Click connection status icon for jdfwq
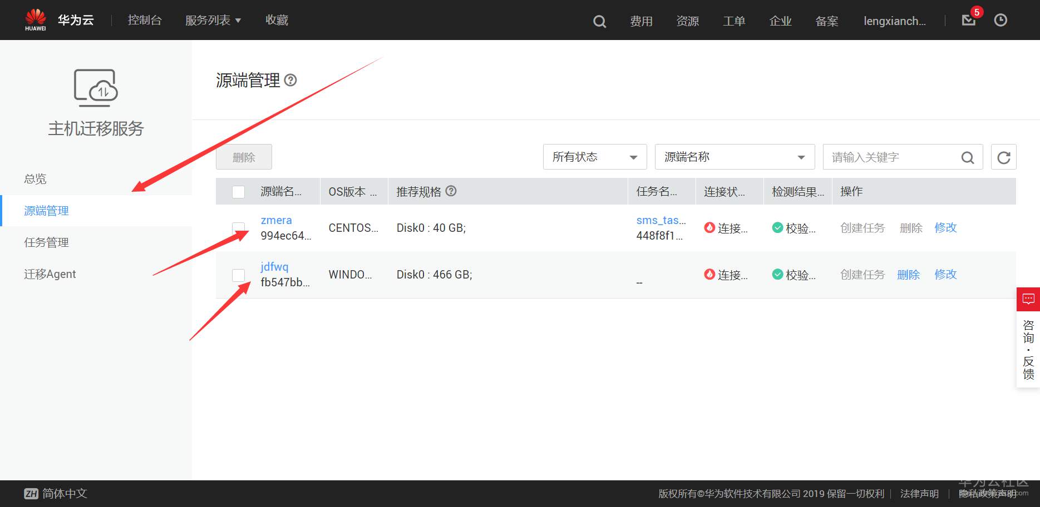The width and height of the screenshot is (1040, 507). (x=709, y=274)
